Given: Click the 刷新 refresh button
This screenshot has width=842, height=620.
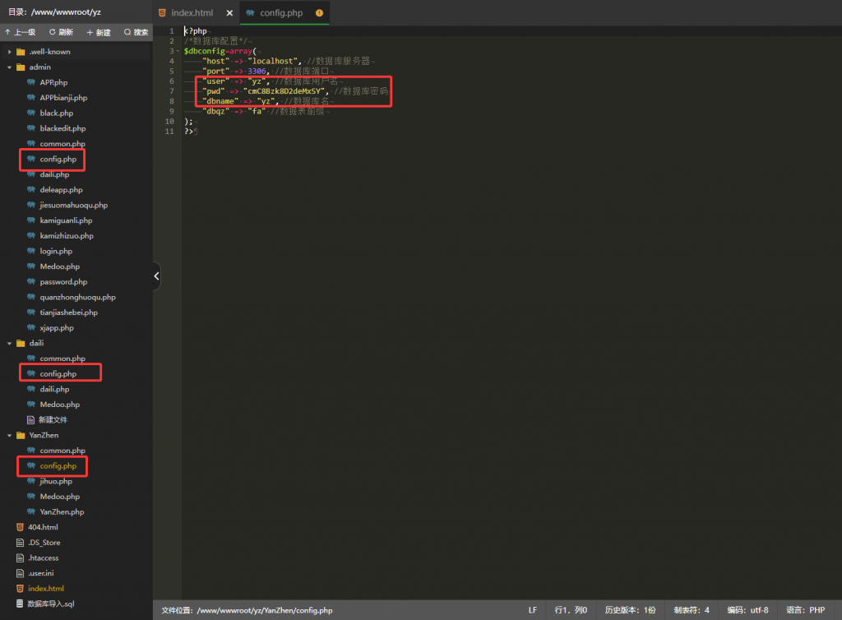Looking at the screenshot, I should click(61, 32).
